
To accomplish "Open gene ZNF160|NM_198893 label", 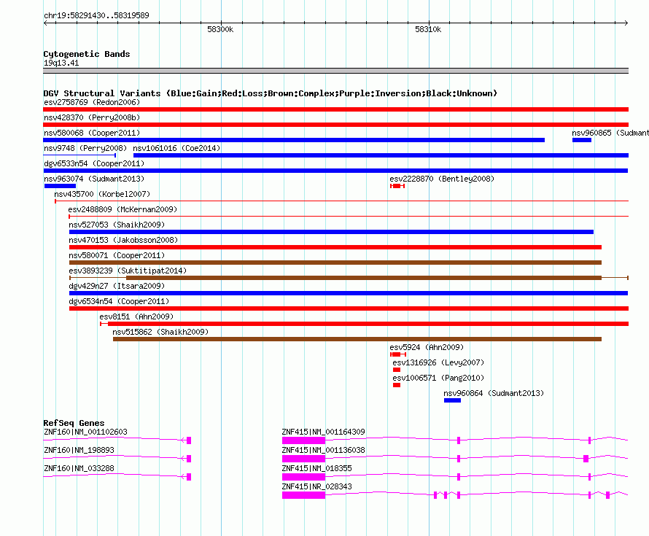I will (79, 450).
